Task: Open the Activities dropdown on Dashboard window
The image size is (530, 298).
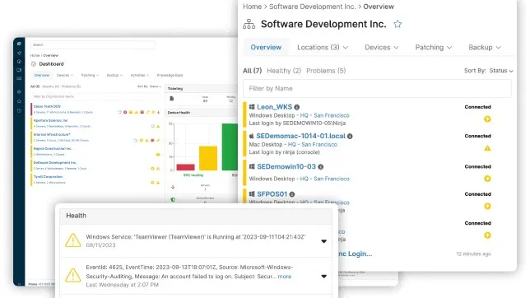Action: coord(140,75)
